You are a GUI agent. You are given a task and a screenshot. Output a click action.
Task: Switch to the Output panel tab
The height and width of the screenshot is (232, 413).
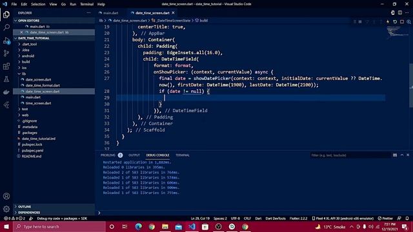coord(134,155)
